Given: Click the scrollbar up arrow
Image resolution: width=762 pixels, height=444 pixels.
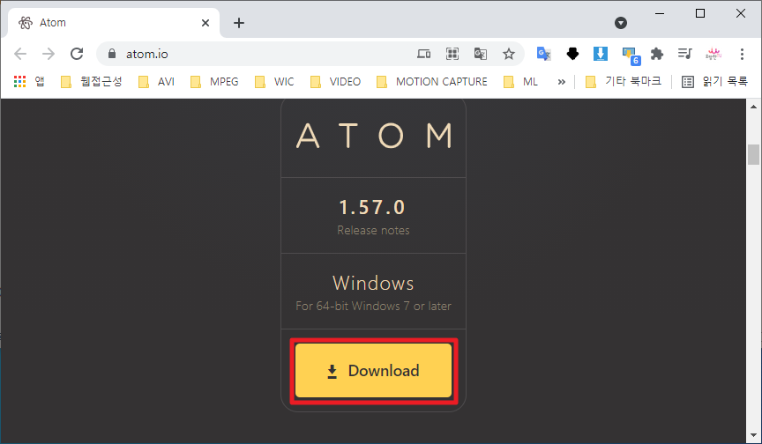Looking at the screenshot, I should [x=753, y=107].
